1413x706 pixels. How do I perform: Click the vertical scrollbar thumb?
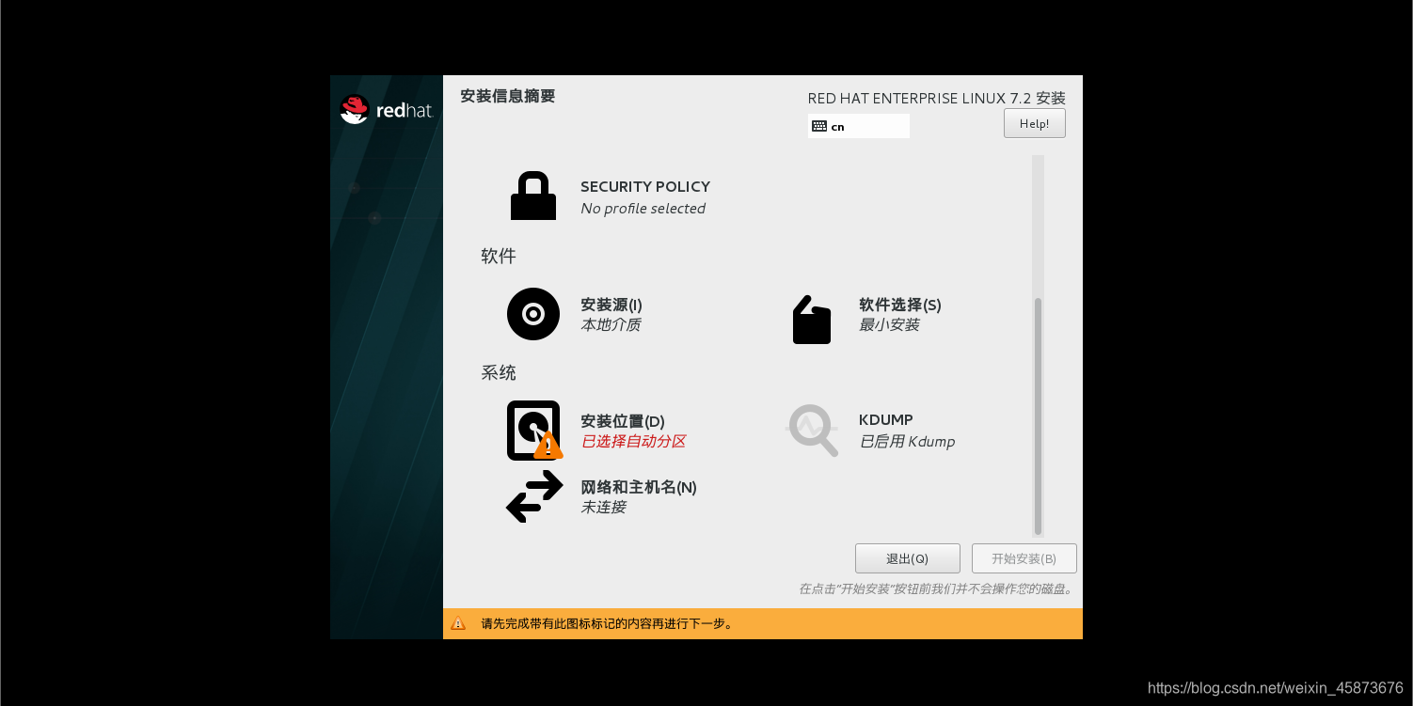1038,416
